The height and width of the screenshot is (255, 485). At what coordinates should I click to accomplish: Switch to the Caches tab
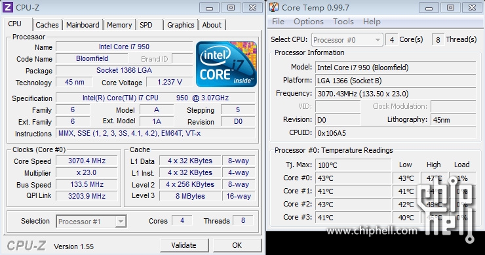[x=47, y=25]
